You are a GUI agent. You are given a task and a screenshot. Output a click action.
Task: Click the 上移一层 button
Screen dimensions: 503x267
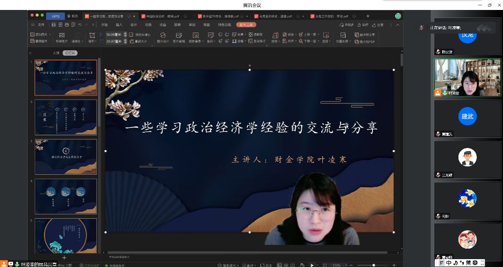click(309, 35)
